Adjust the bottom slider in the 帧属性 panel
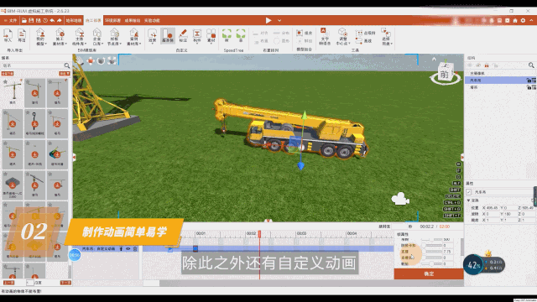This screenshot has height=302, width=537. coord(431,263)
